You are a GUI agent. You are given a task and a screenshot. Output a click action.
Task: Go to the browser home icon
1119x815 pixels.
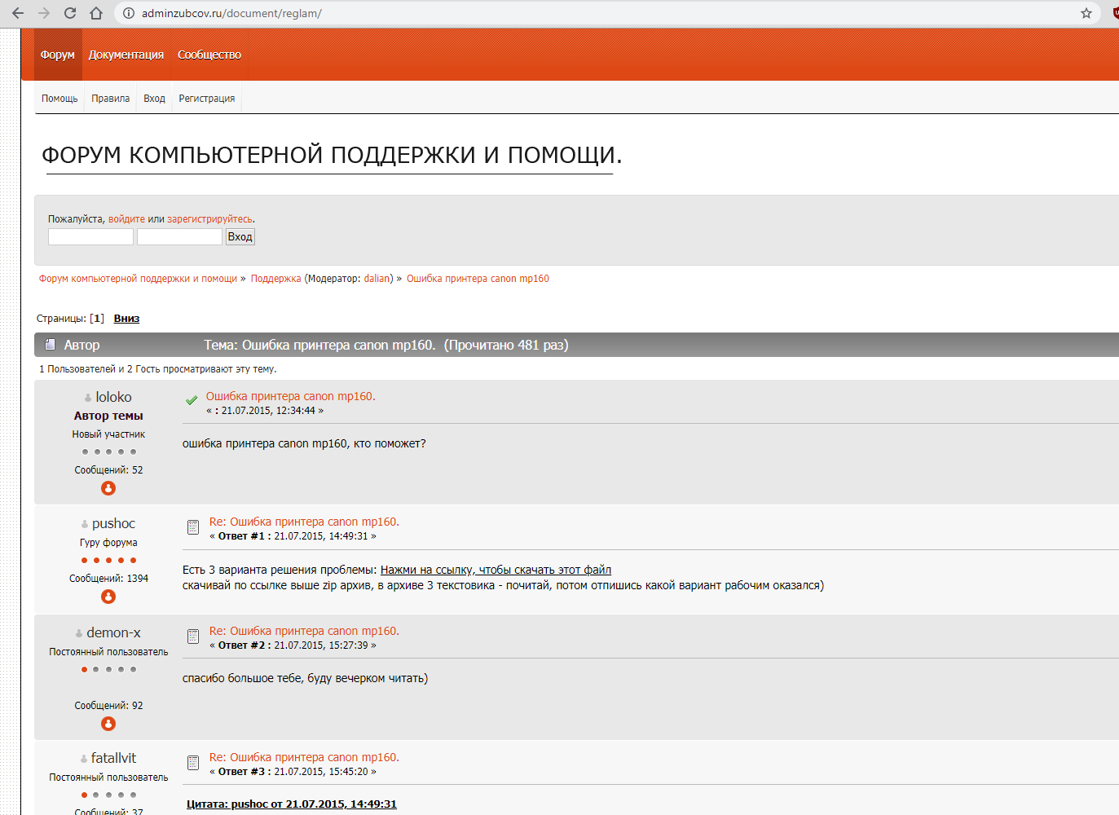(96, 13)
